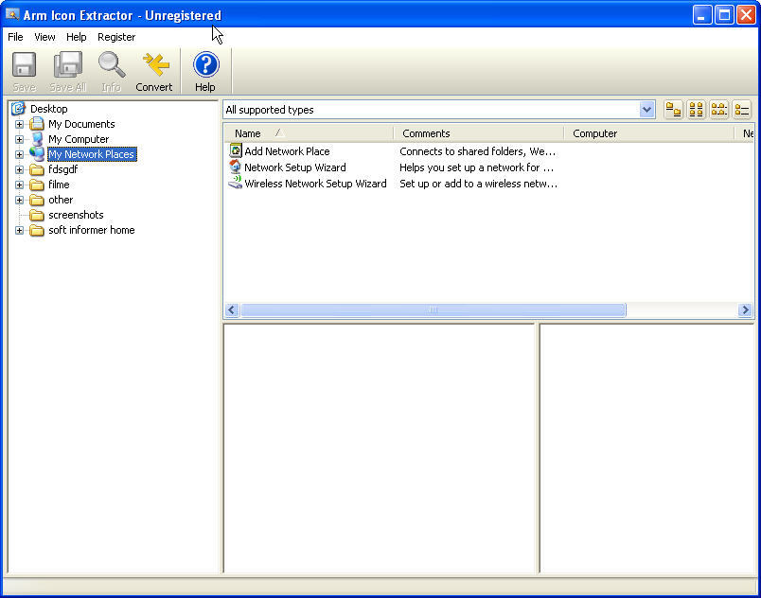761x598 pixels.
Task: Open the All supported types dropdown
Action: 646,110
